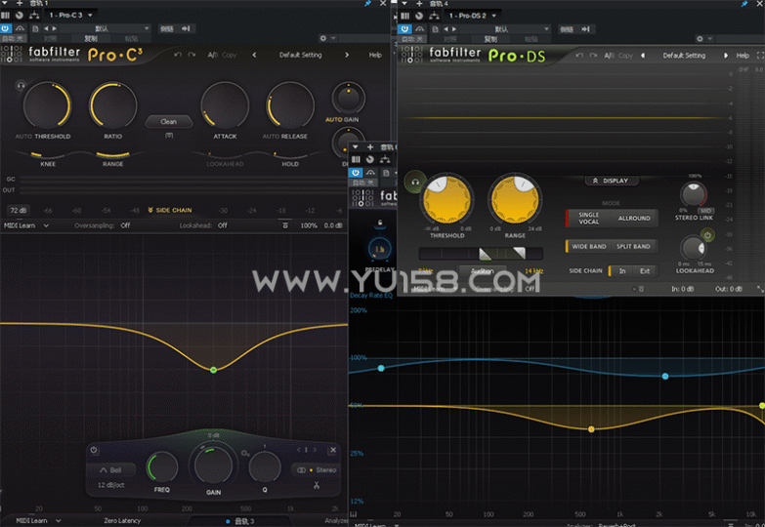The height and width of the screenshot is (527, 765).
Task: Open Help menu in Pro-DS
Action: pos(743,56)
